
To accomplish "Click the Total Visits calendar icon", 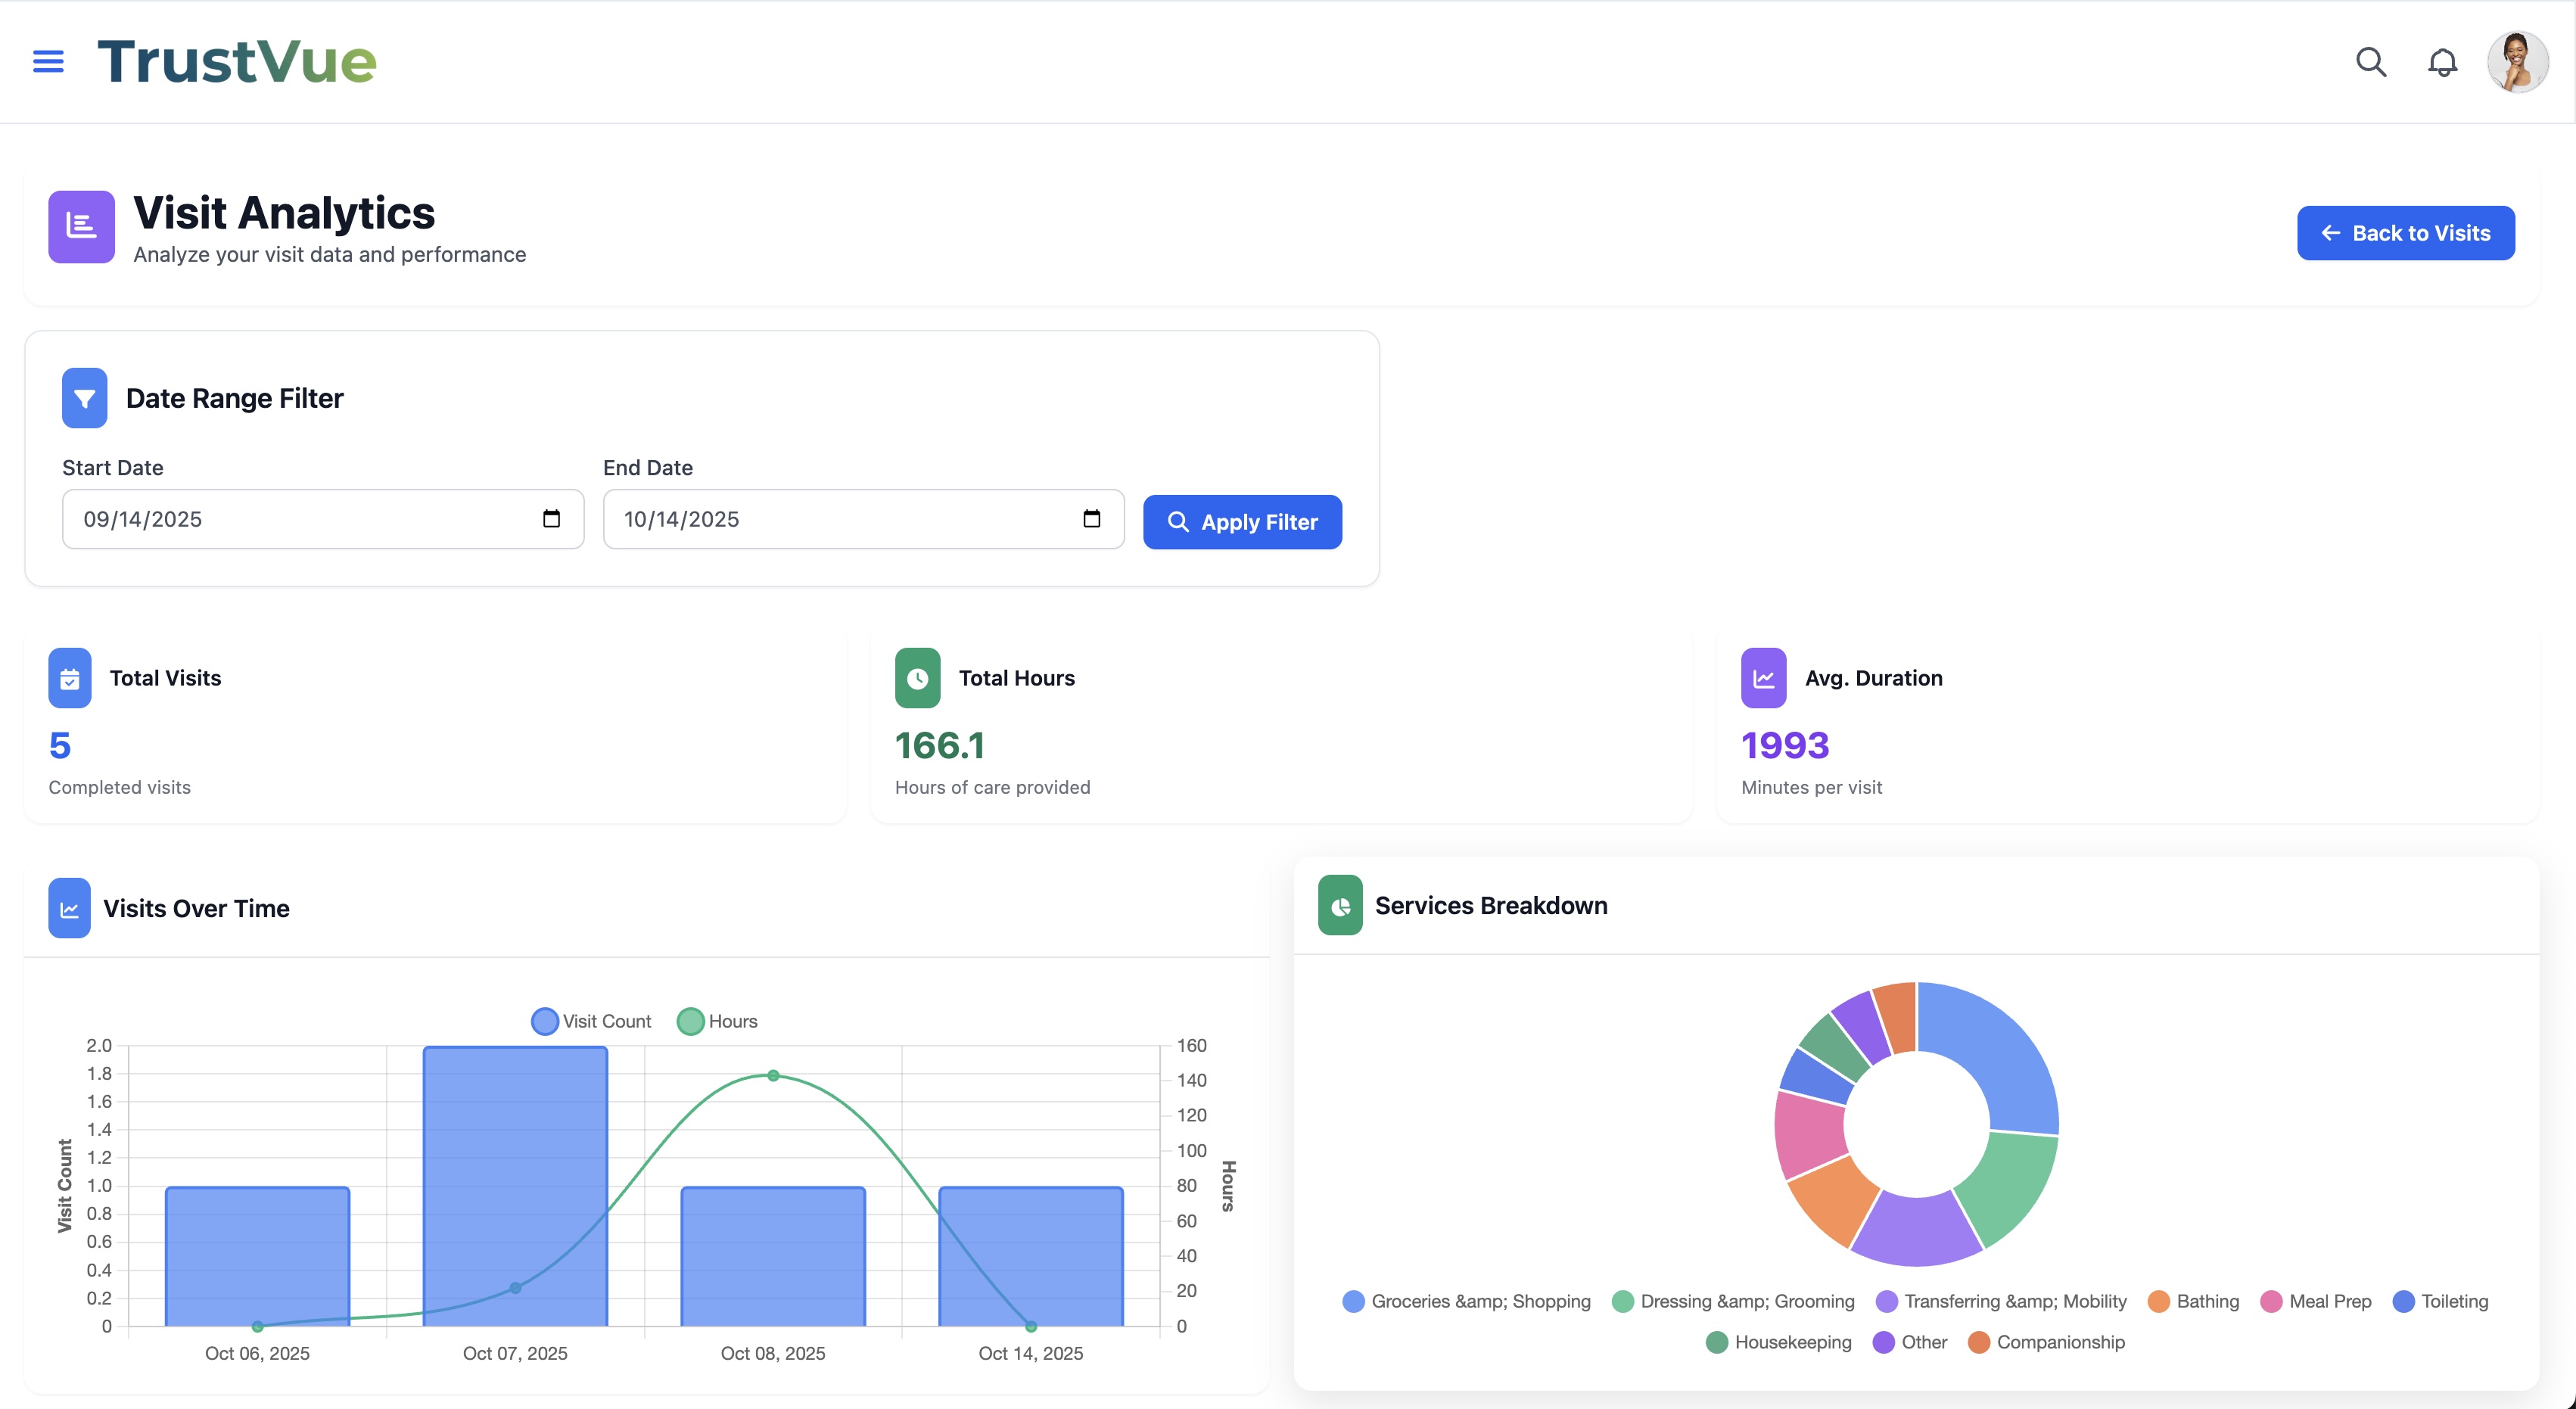I will (x=69, y=677).
